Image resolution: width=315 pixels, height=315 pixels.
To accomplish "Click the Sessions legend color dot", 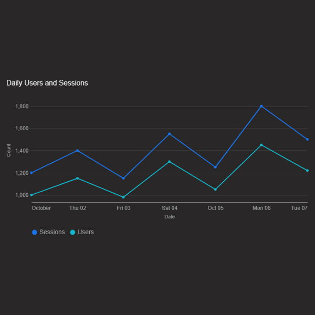I will click(x=35, y=232).
